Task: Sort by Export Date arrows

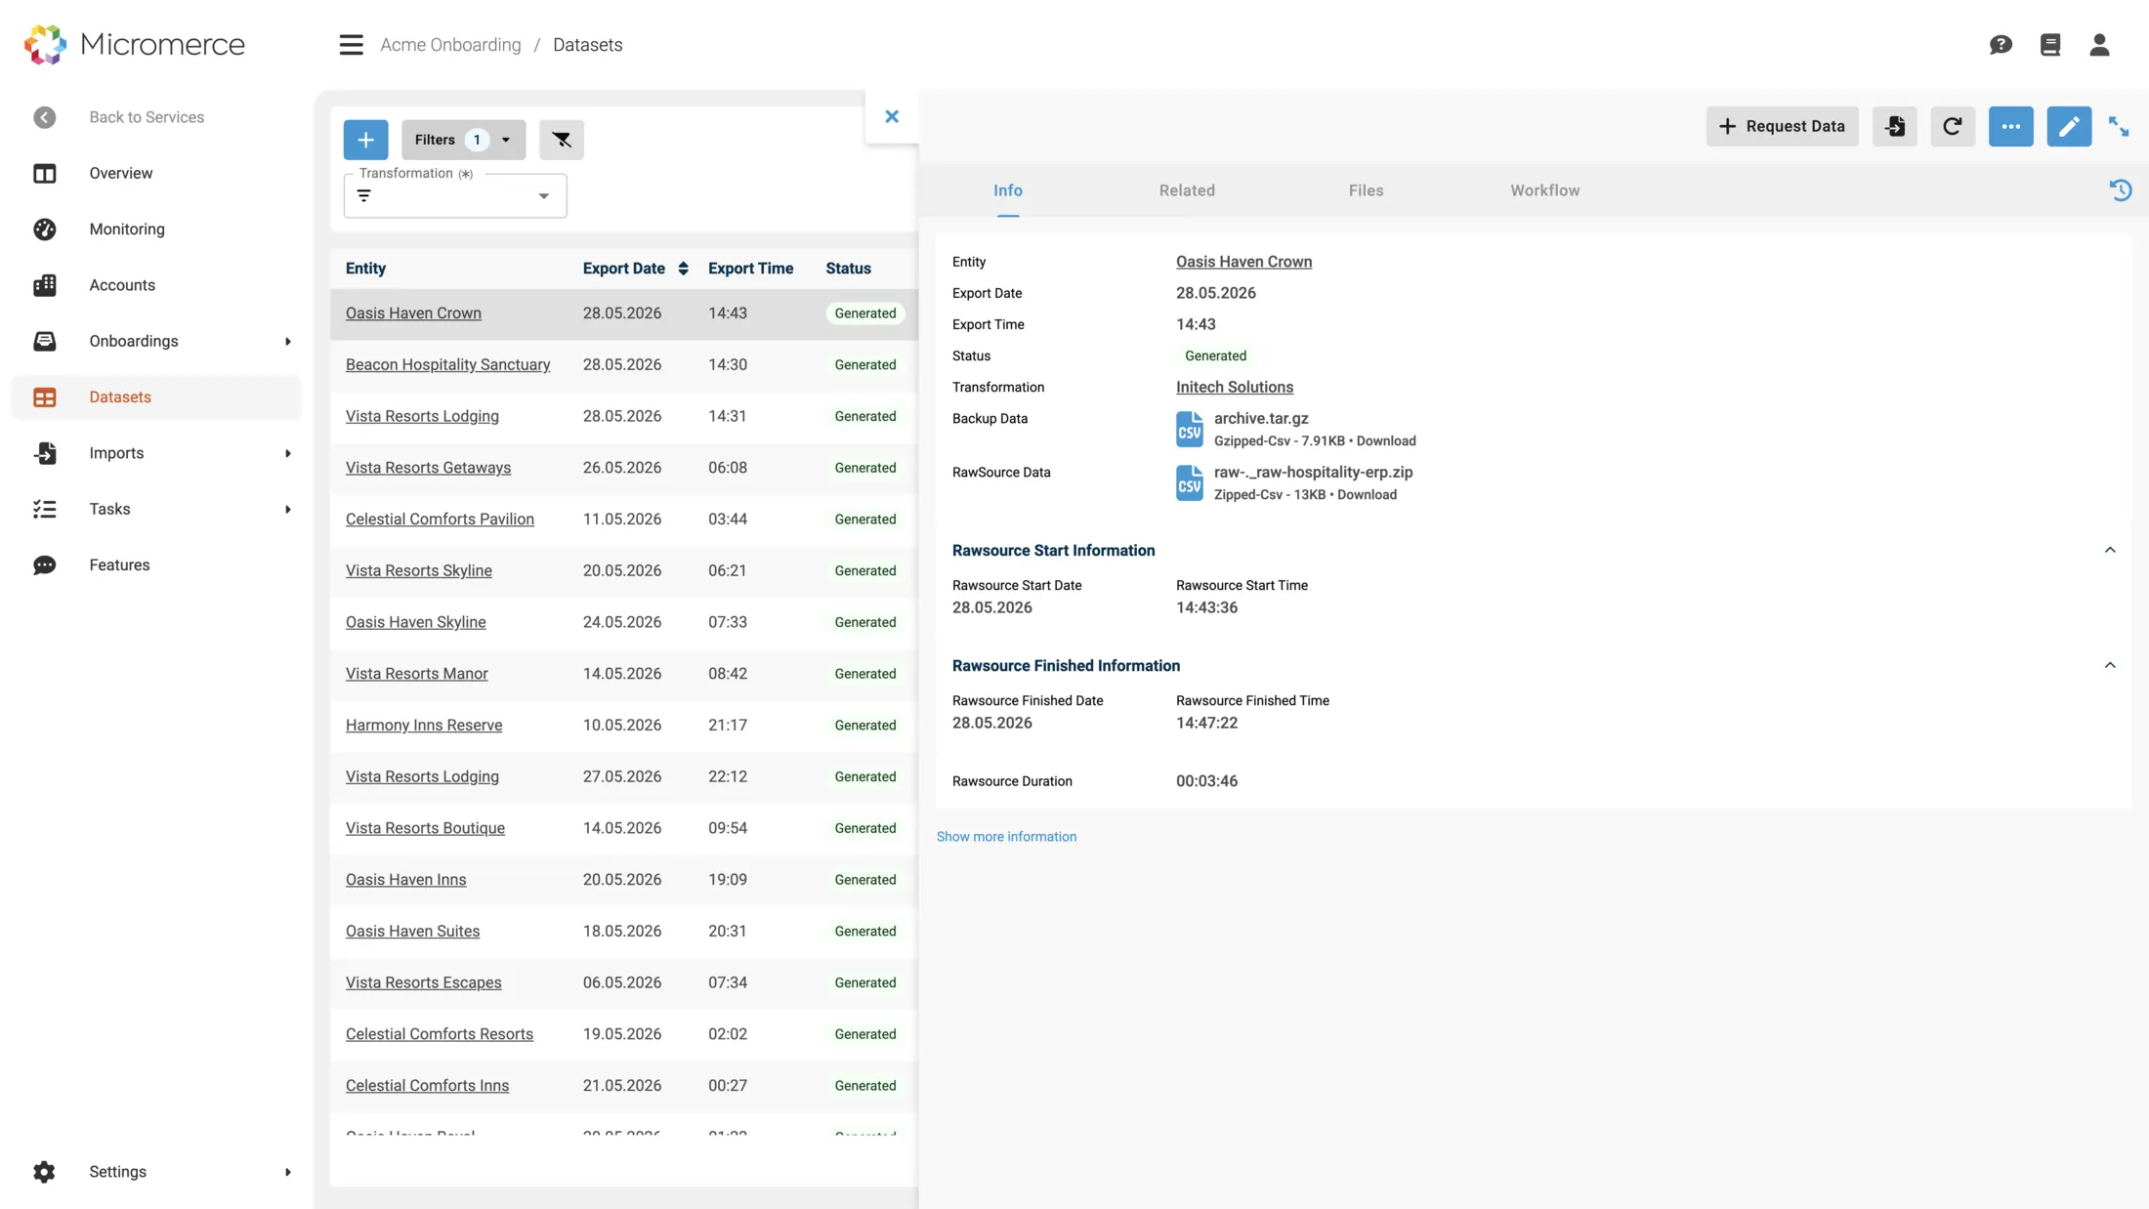Action: [x=683, y=269]
